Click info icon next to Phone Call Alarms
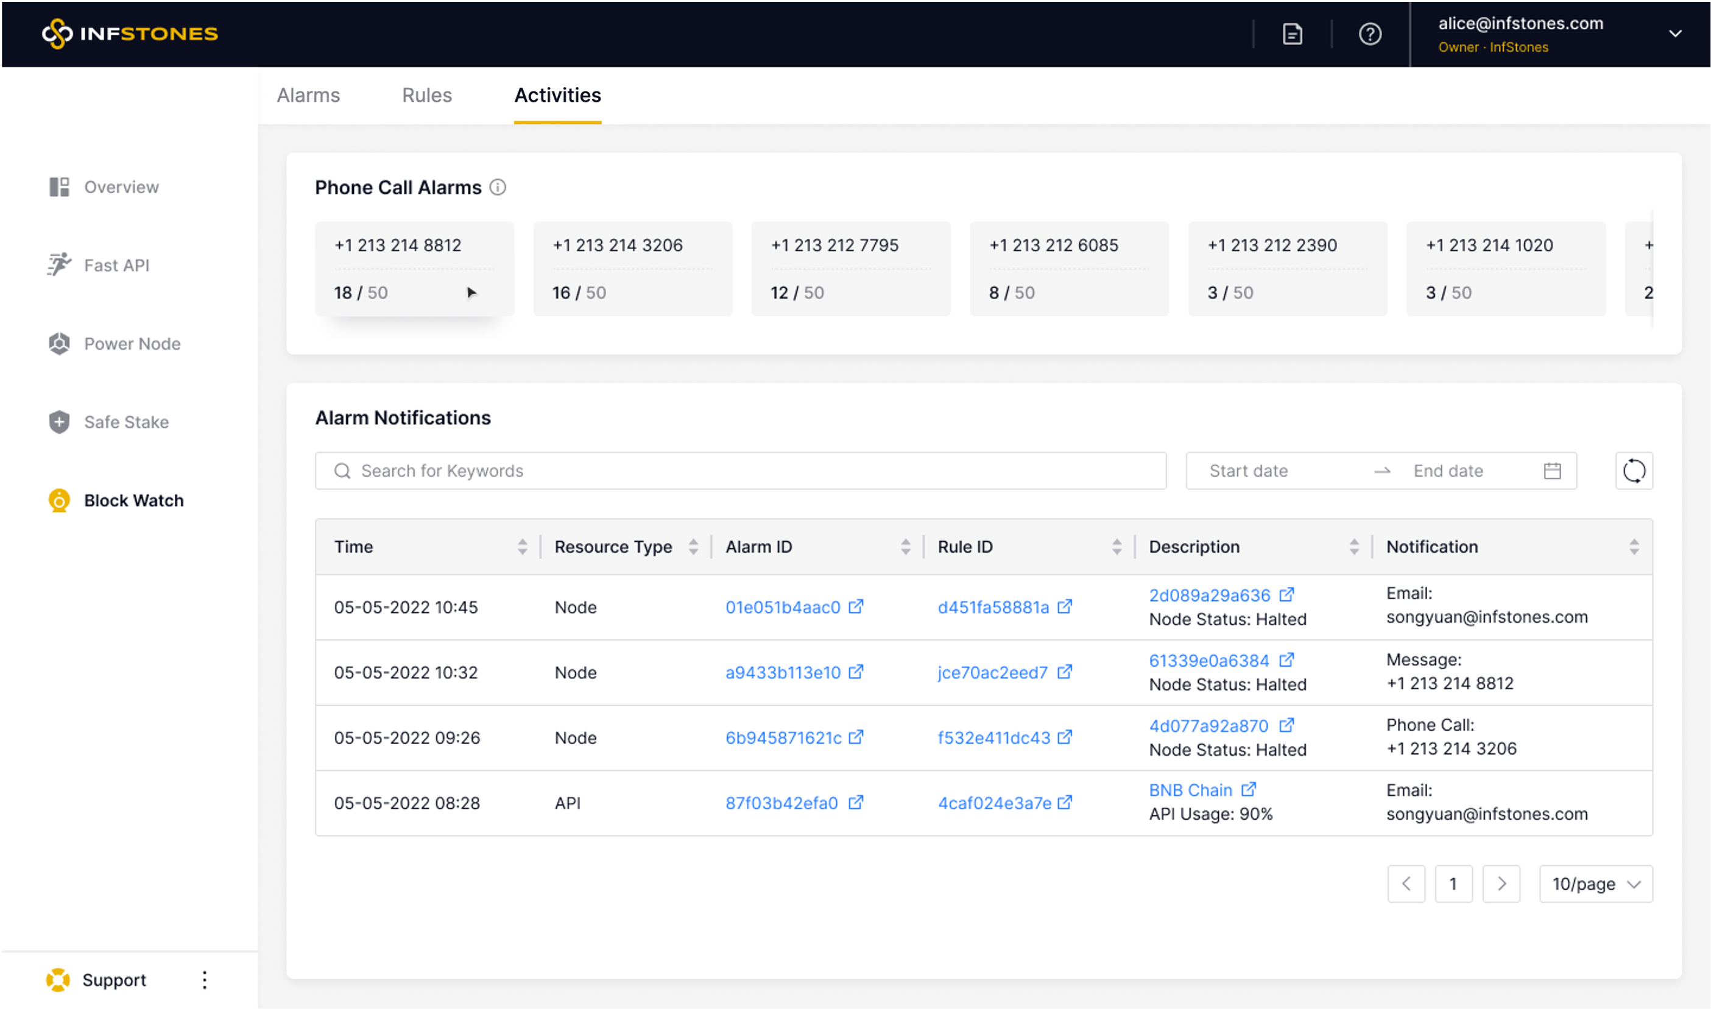Viewport: 1711px width, 1011px height. tap(498, 187)
